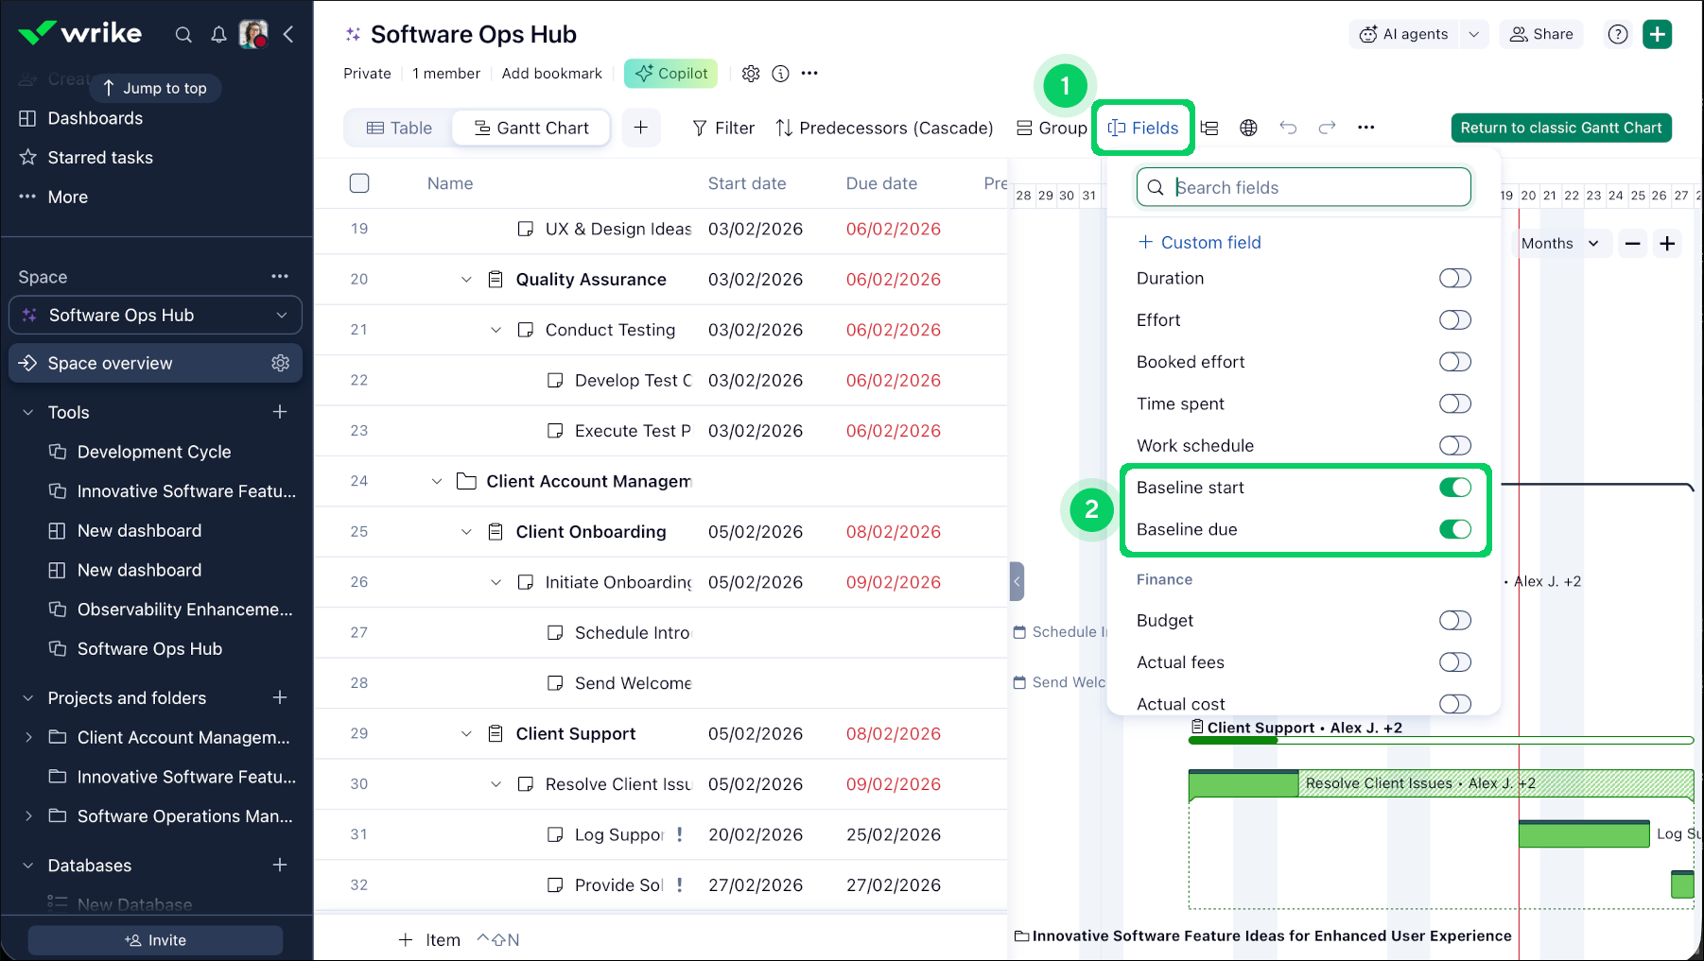Zoom in the Gantt timeline with plus
The width and height of the screenshot is (1704, 961).
pyautogui.click(x=1667, y=244)
